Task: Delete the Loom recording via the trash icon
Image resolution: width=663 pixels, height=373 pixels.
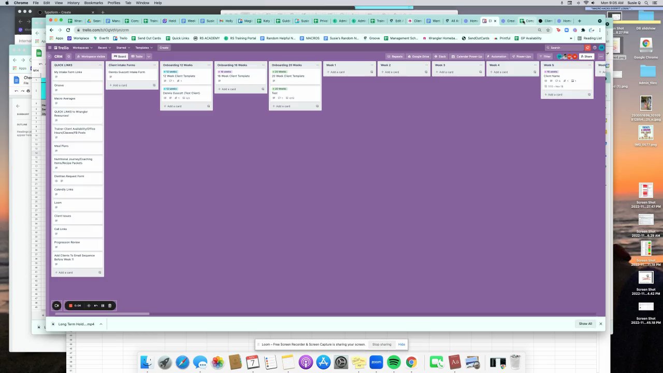Action: [109, 306]
